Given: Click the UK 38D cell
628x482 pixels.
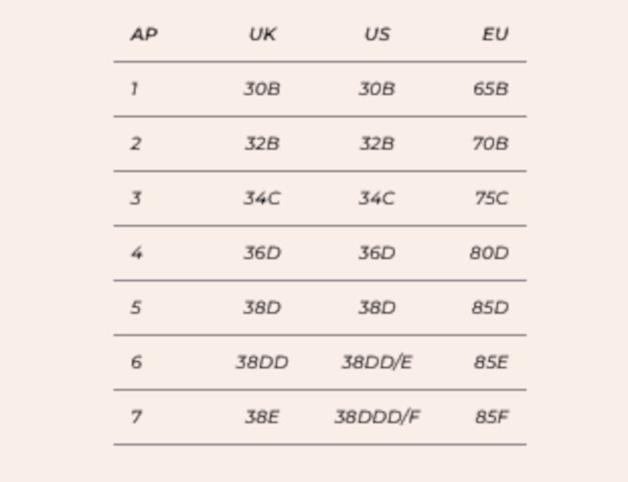Looking at the screenshot, I should [x=262, y=308].
